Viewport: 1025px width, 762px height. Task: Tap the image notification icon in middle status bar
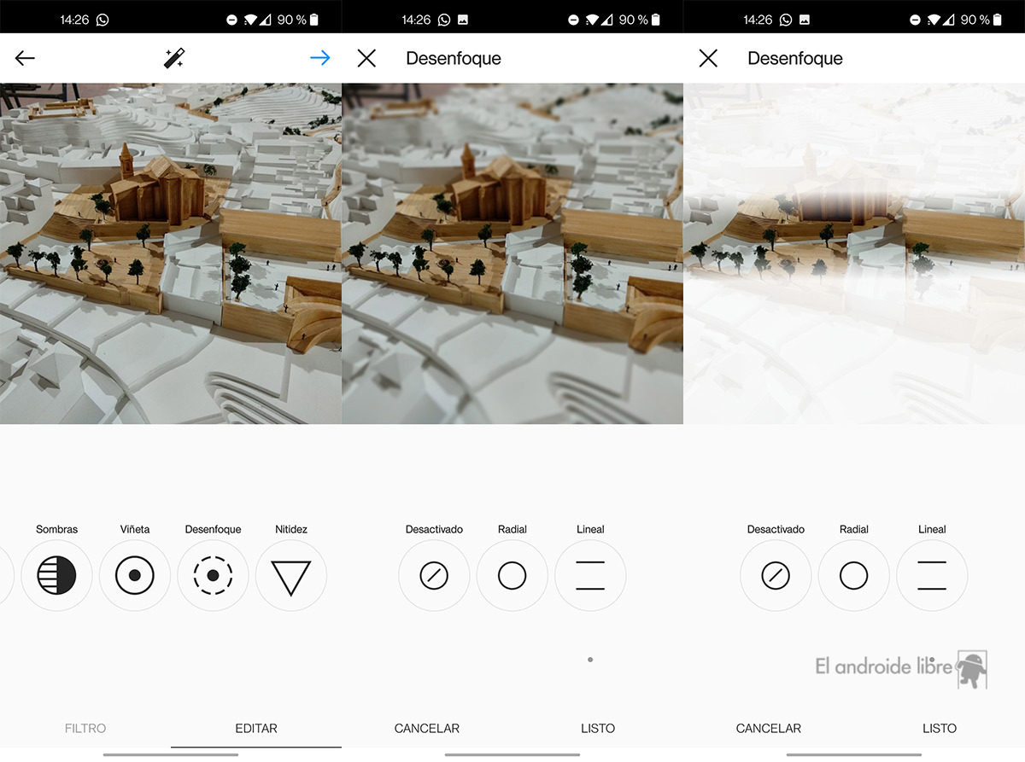pos(463,20)
